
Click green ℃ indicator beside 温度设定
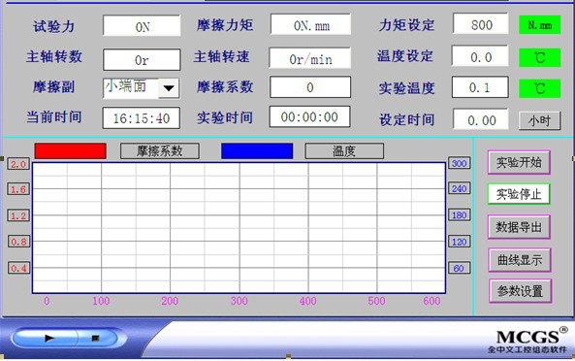click(x=540, y=57)
